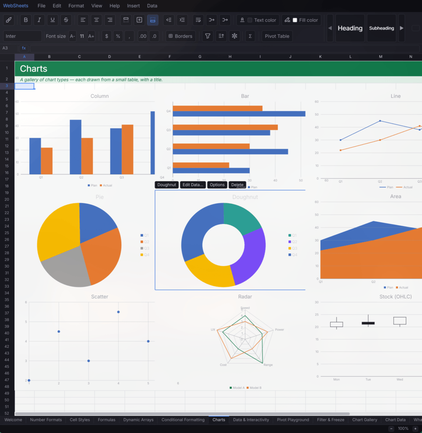
Task: Decrease font size with A- button
Action: 73,36
